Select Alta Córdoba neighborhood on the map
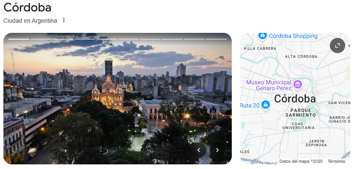The width and height of the screenshot is (354, 169). click(301, 56)
